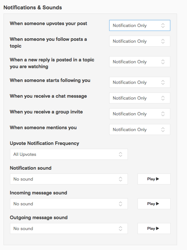Image resolution: width=187 pixels, height=250 pixels.
Task: Play the Outgoing message sound preview
Action: coord(154,228)
